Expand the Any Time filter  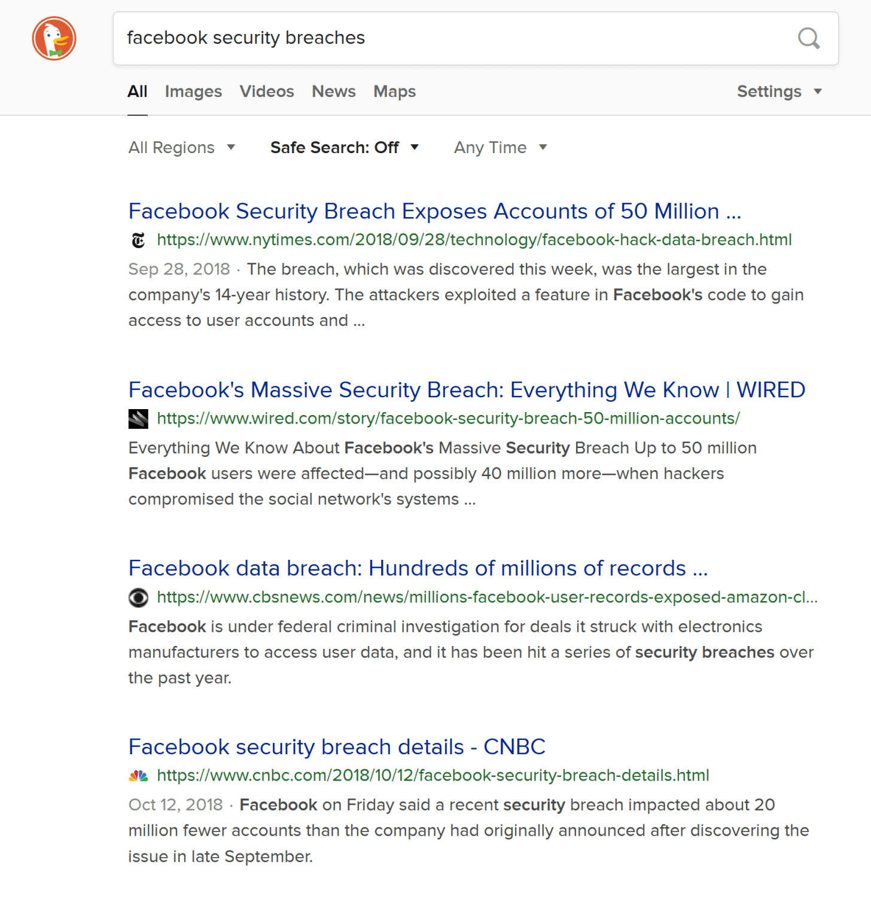(x=500, y=148)
